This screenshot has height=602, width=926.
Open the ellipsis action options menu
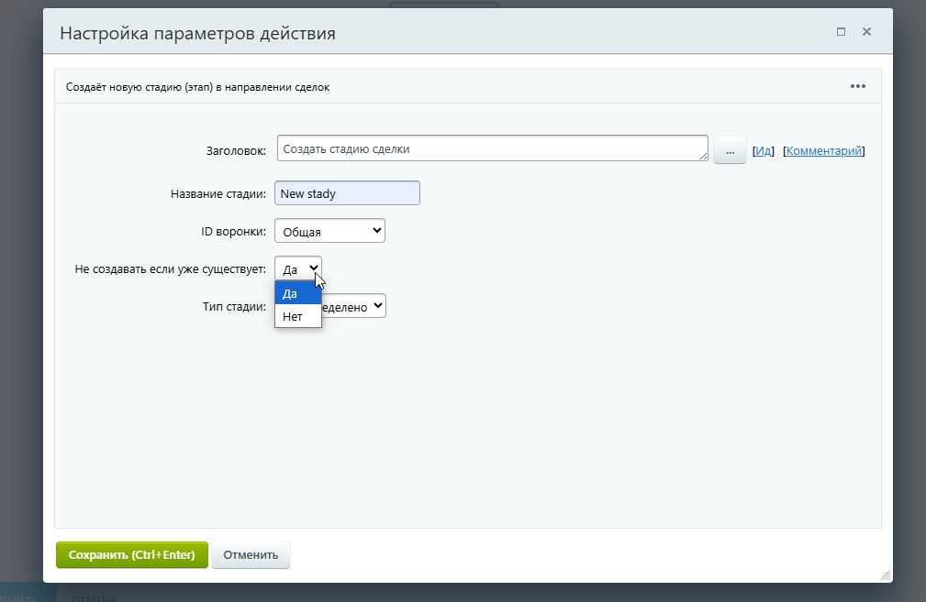[x=858, y=86]
